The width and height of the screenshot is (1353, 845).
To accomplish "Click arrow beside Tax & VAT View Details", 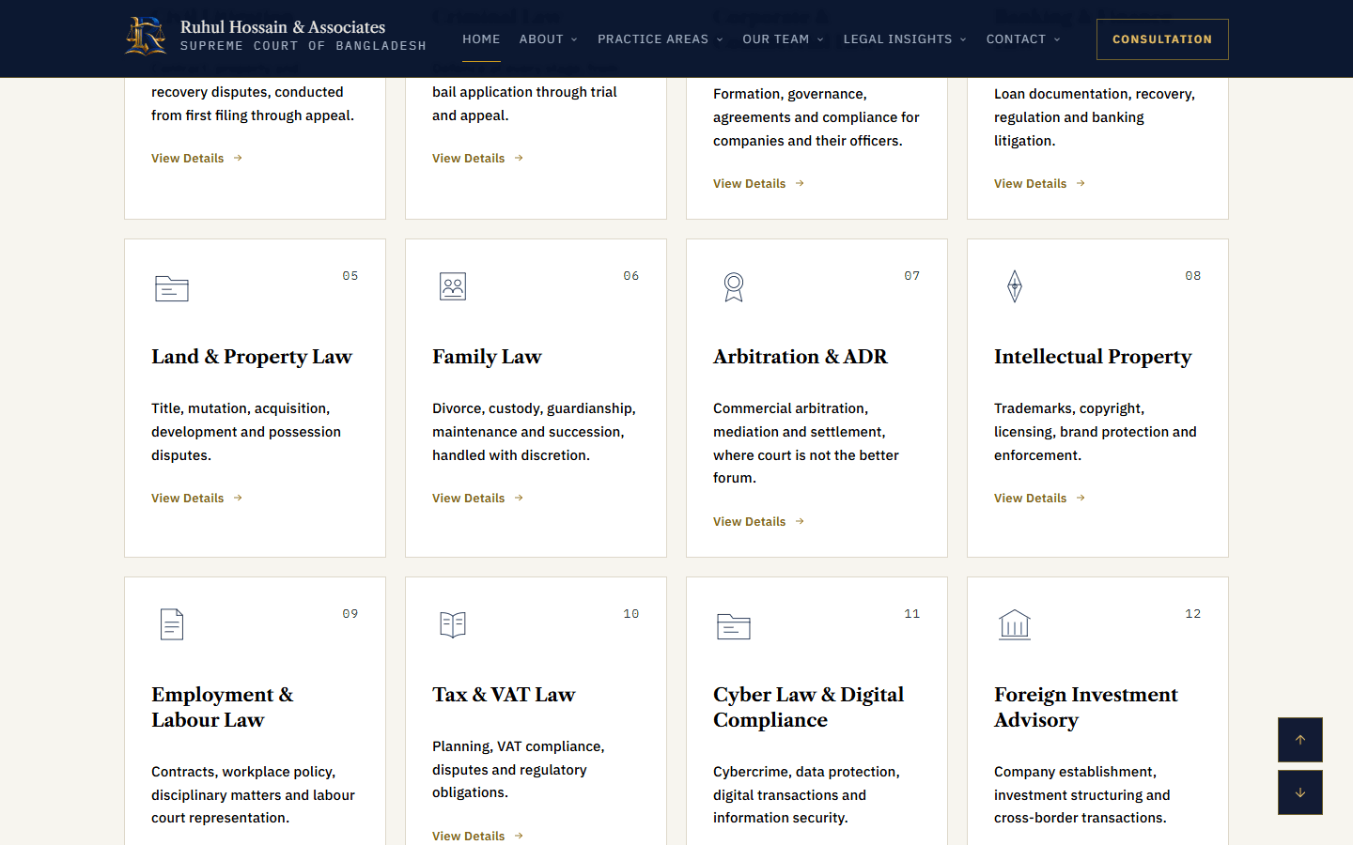I will (x=519, y=836).
